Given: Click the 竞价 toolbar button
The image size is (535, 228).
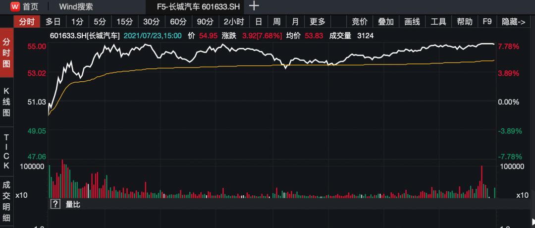Looking at the screenshot, I should [x=360, y=22].
